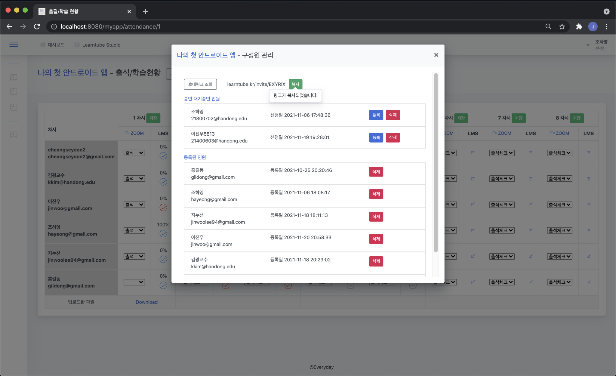Viewport: 616px width, 376px height.
Task: Click the ZOOM icon above the 7차시 column
Action: [x=502, y=133]
